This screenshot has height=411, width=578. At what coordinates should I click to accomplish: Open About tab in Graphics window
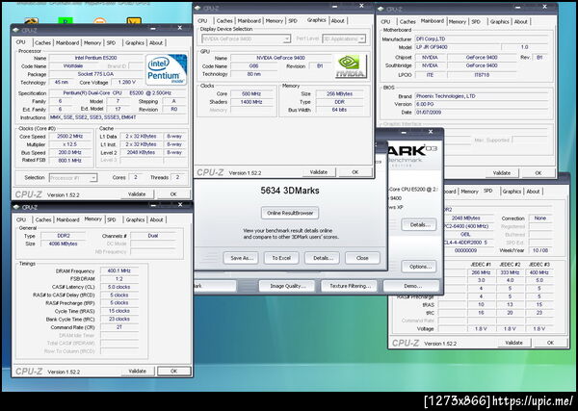(x=338, y=21)
